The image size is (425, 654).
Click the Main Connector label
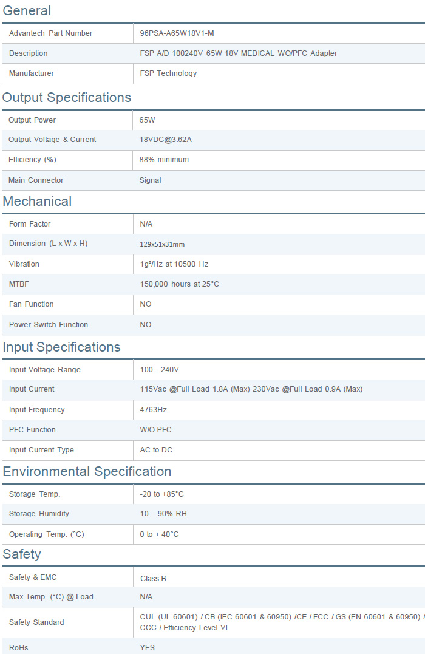pos(36,180)
